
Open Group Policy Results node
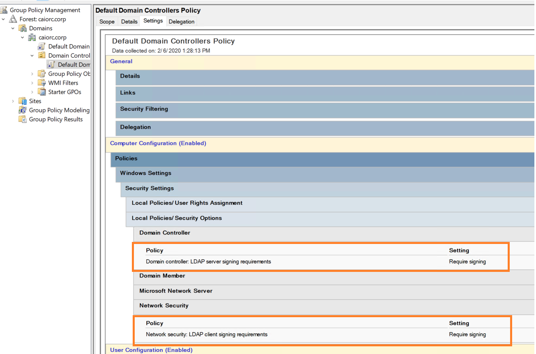(51, 119)
